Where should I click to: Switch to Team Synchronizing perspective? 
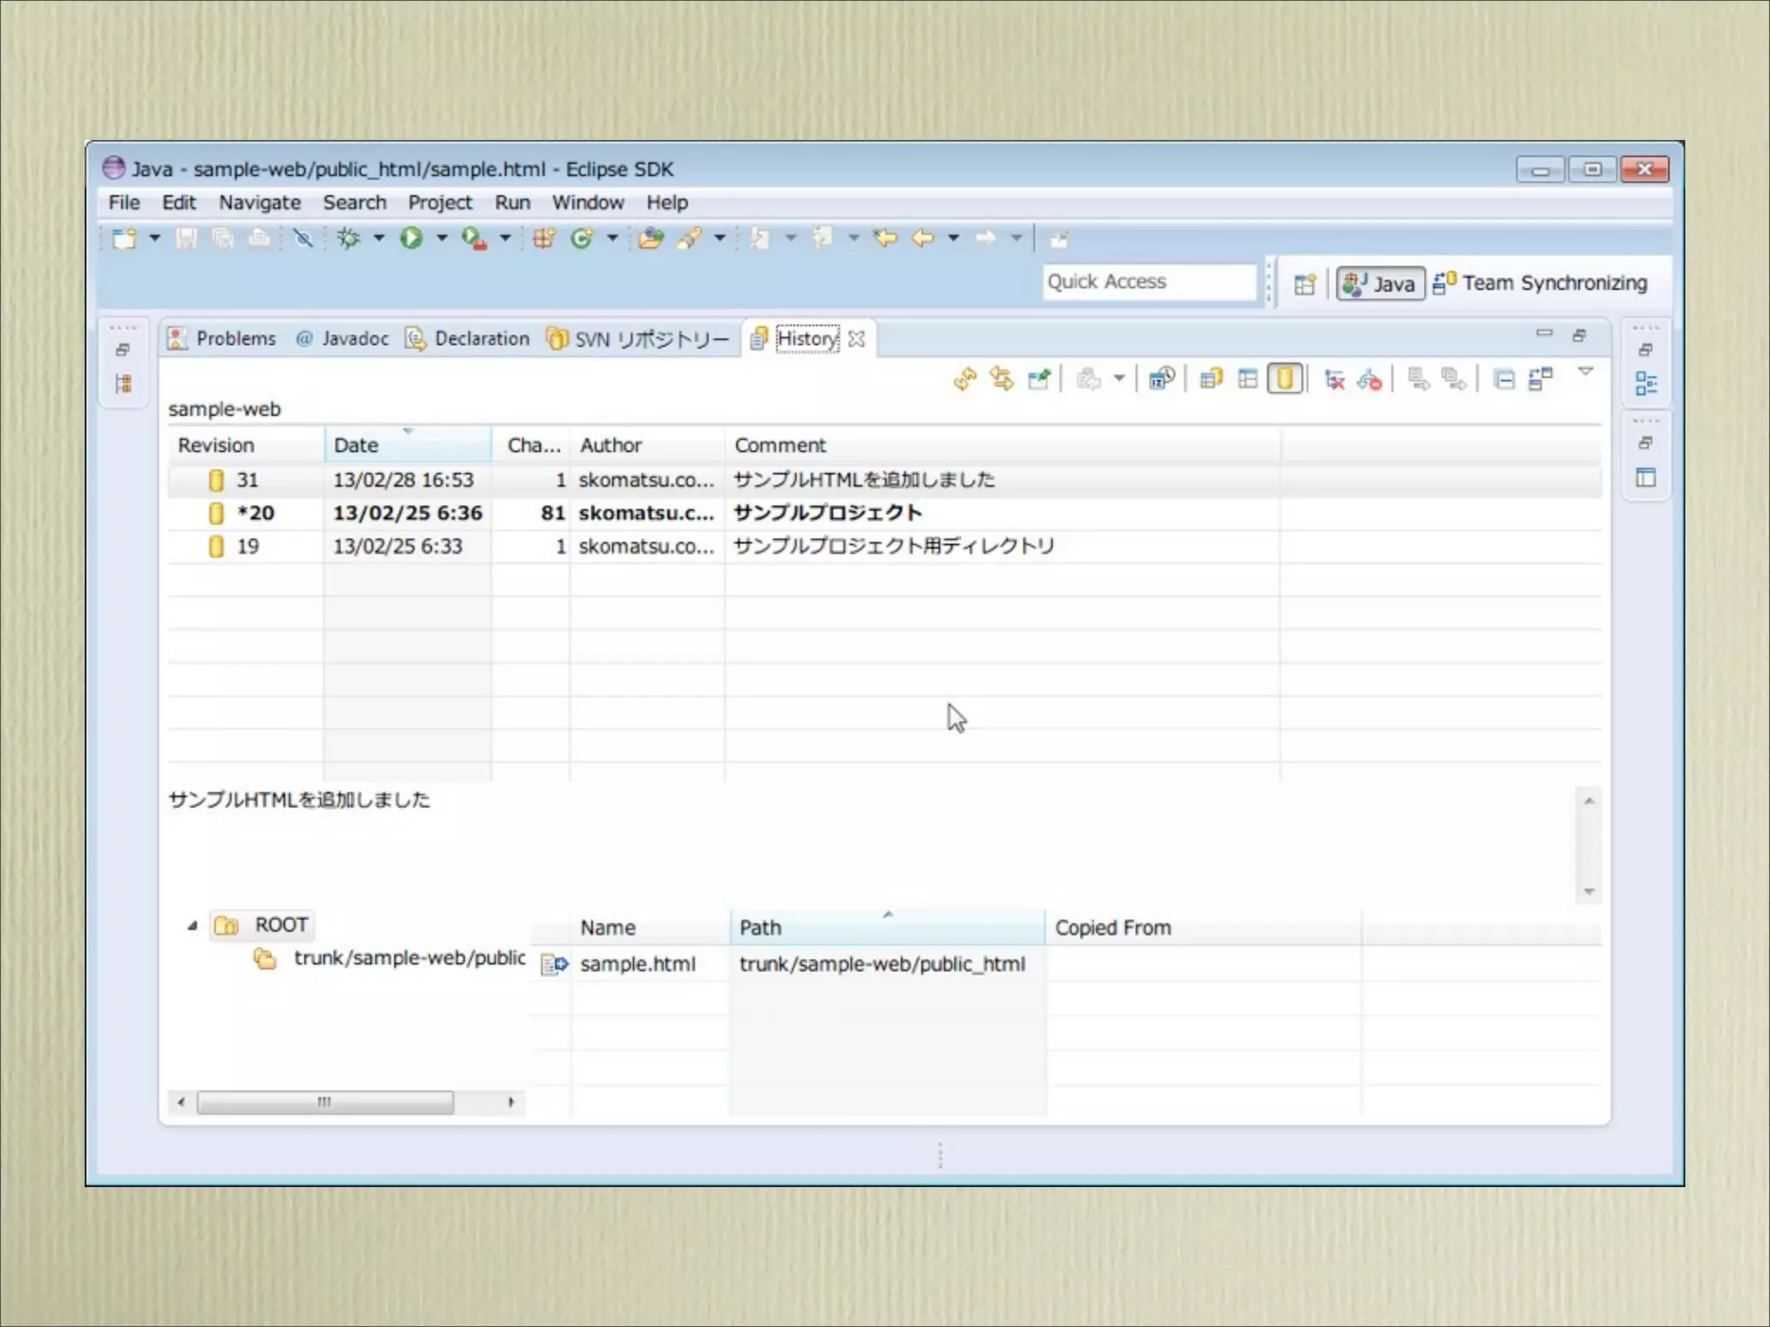pyautogui.click(x=1540, y=283)
